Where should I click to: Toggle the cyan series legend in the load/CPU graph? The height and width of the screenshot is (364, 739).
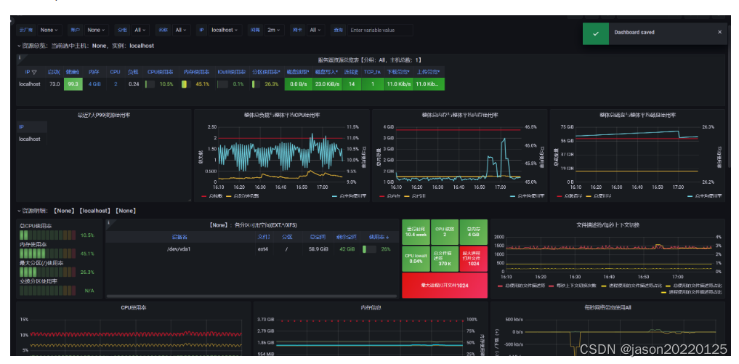350,195
